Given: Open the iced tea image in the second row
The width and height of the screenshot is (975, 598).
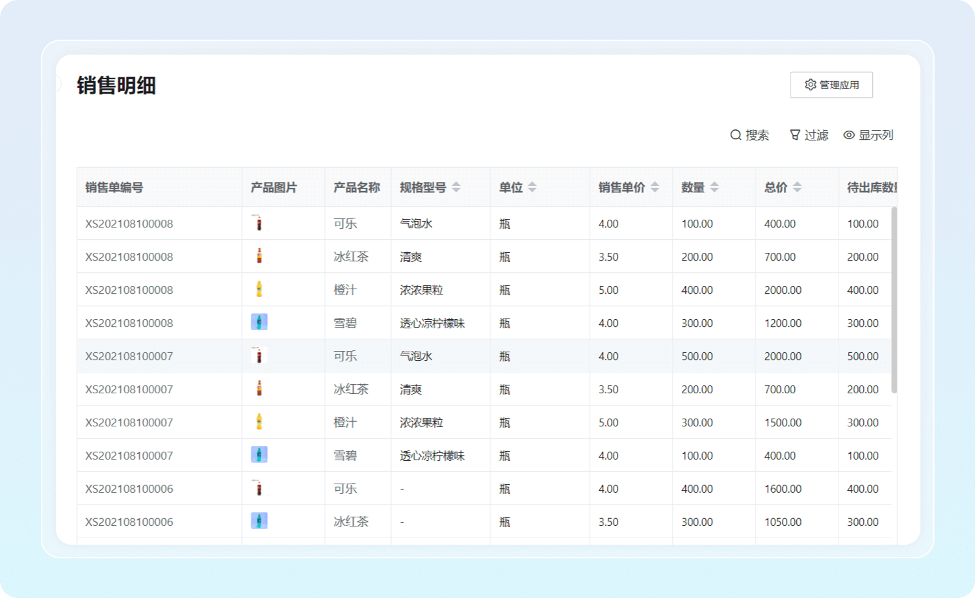Looking at the screenshot, I should tap(259, 256).
